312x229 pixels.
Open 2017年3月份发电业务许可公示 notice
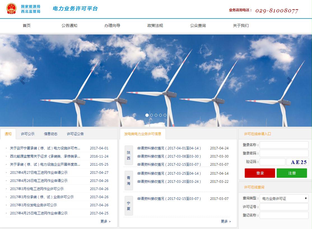[x=33, y=205]
